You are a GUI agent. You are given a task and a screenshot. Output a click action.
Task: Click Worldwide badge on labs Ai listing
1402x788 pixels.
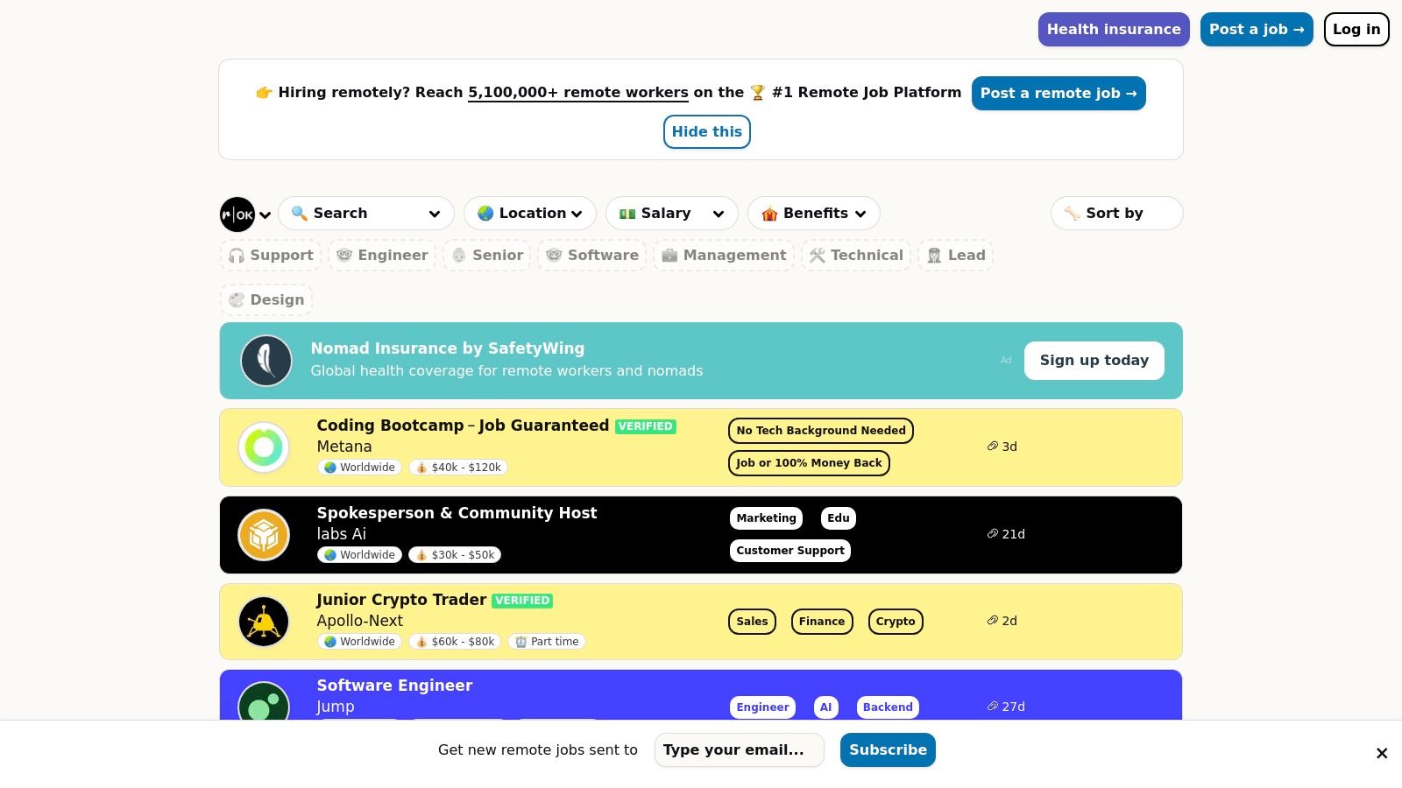[360, 555]
